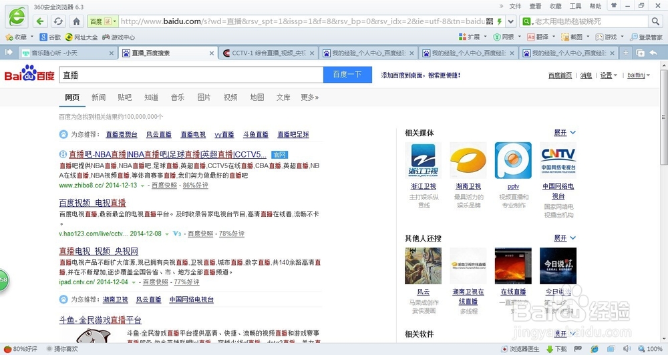The image size is (668, 355).
Task: Click the 100% zoom control in status bar
Action: pos(651,349)
